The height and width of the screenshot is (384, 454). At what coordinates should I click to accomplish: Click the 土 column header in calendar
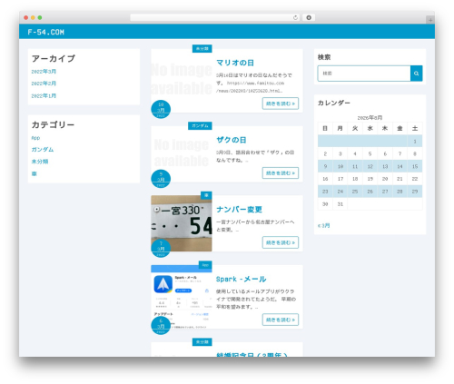pos(415,128)
